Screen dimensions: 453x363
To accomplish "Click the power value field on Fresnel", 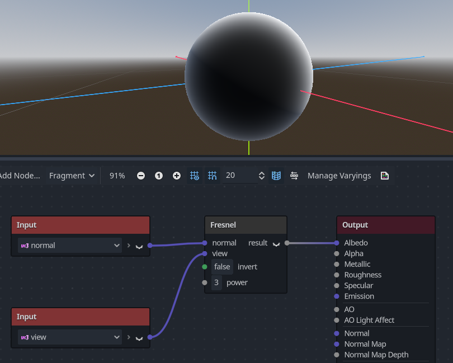I will coord(216,282).
